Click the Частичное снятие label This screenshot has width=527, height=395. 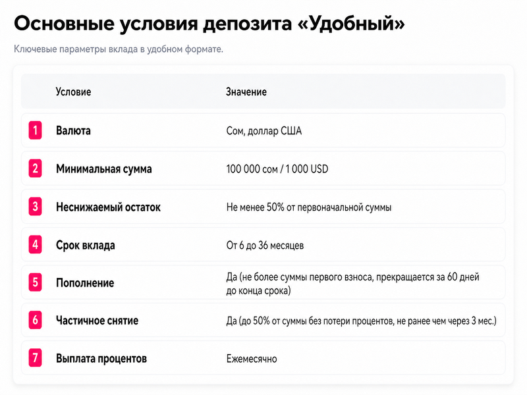[x=97, y=321]
